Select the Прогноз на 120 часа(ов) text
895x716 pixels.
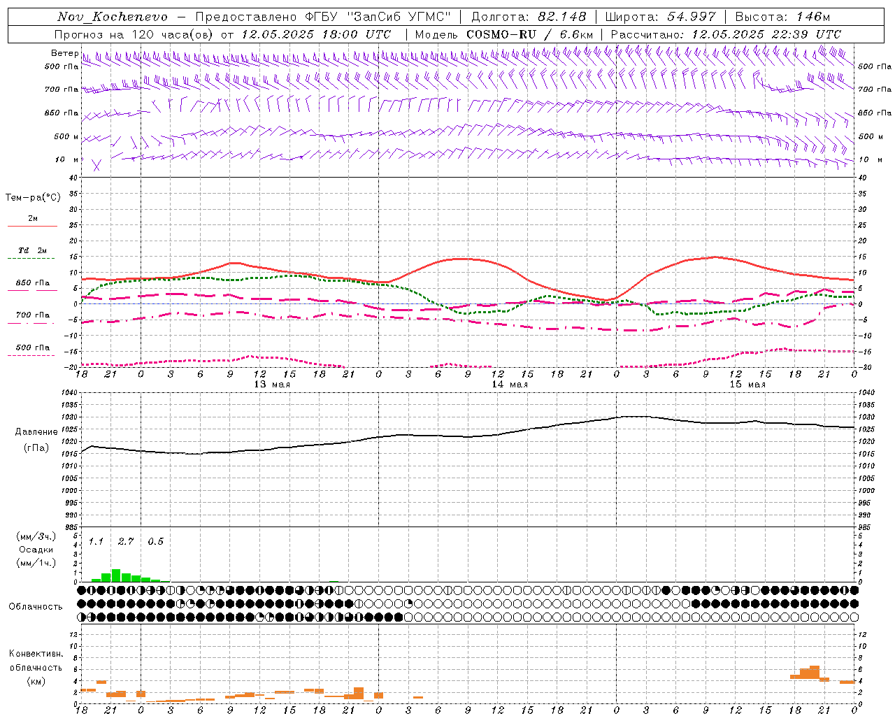coord(135,34)
